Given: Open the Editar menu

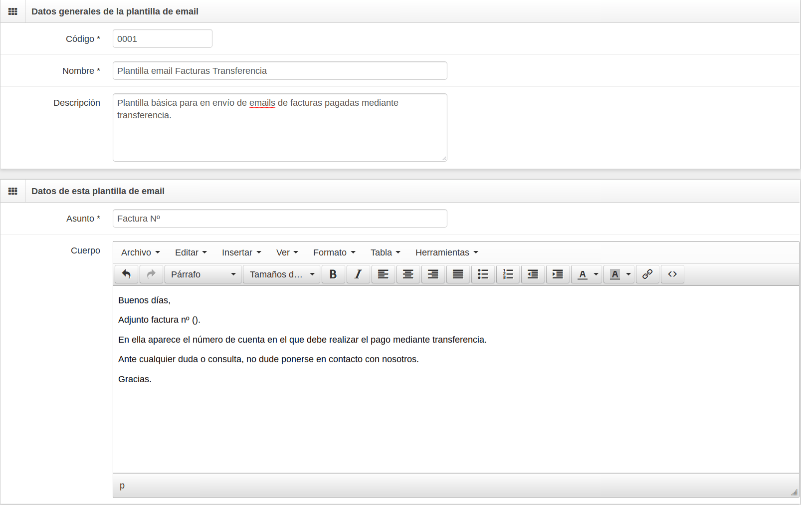Looking at the screenshot, I should (x=191, y=252).
